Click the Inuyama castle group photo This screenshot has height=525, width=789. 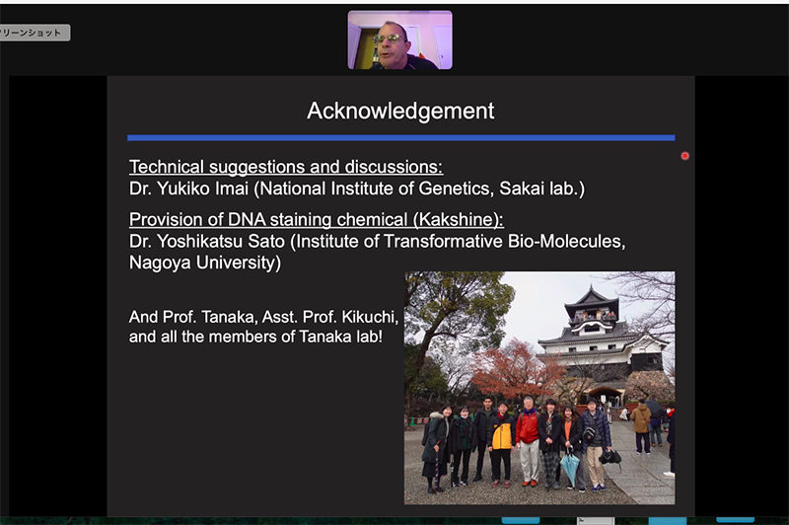coord(539,388)
